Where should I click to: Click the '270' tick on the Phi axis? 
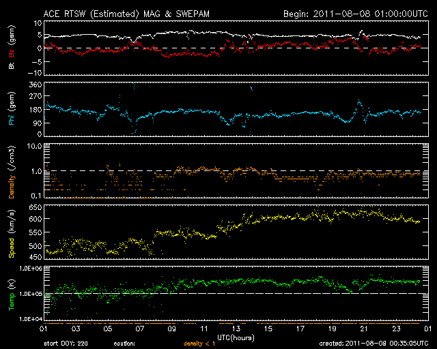36,96
